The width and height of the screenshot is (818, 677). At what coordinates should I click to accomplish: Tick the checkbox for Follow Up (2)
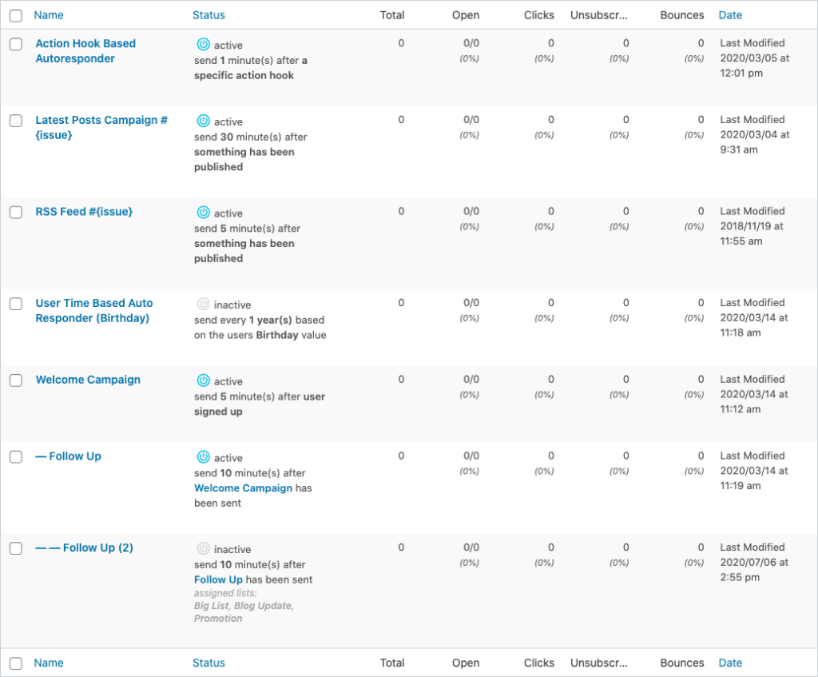pyautogui.click(x=16, y=548)
